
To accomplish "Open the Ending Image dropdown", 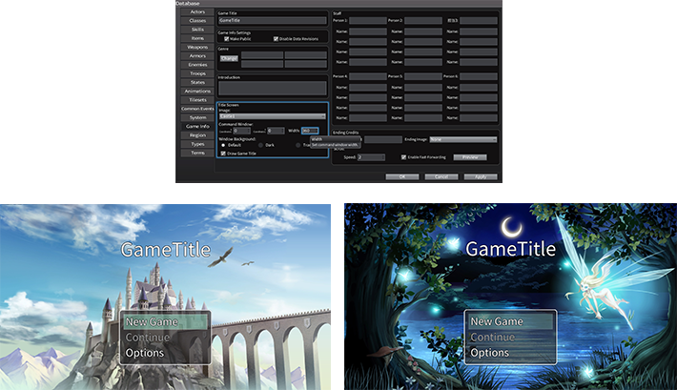I will pyautogui.click(x=462, y=139).
